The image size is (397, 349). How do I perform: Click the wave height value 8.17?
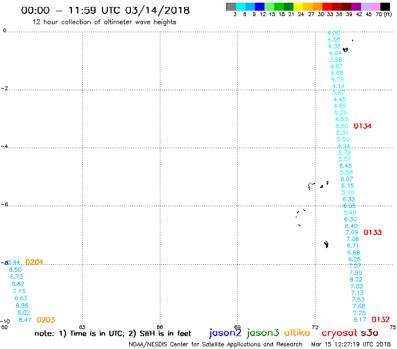tap(359, 319)
